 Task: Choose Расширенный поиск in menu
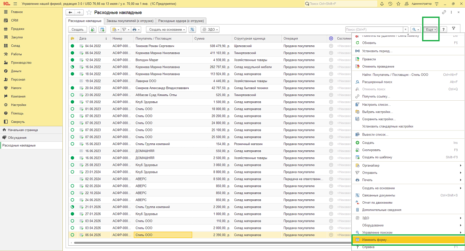[408, 82]
